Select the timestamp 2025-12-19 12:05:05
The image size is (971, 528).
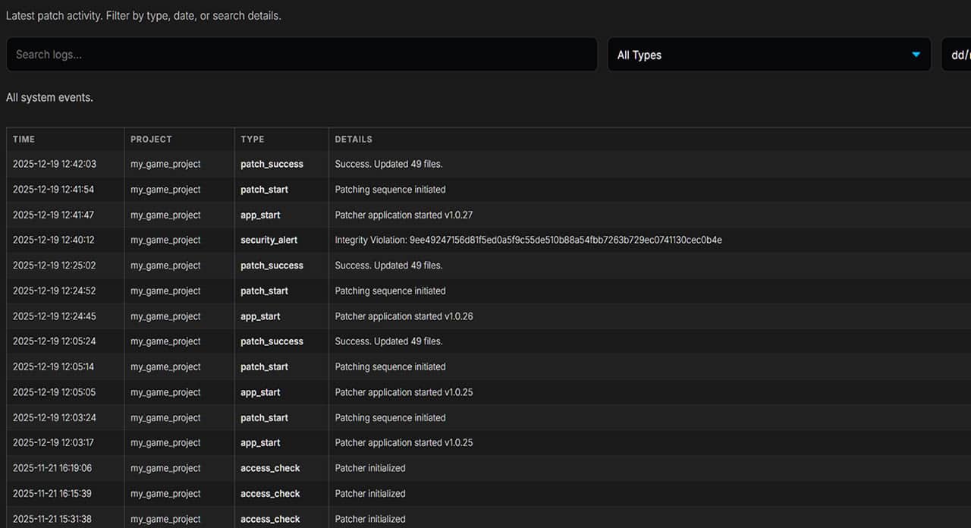pos(55,392)
